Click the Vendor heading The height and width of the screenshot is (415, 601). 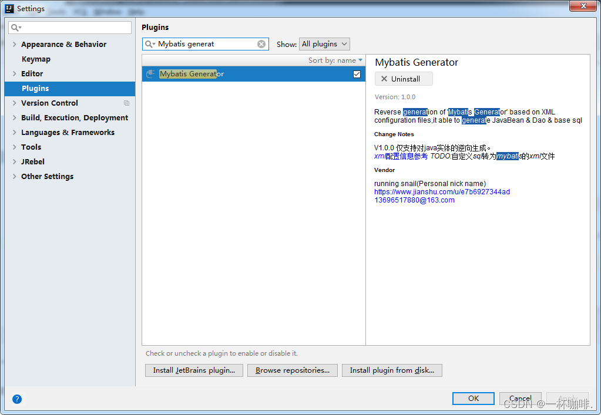click(384, 170)
